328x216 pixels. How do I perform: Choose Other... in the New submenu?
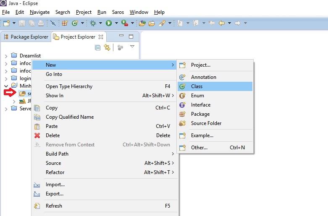(x=215, y=148)
